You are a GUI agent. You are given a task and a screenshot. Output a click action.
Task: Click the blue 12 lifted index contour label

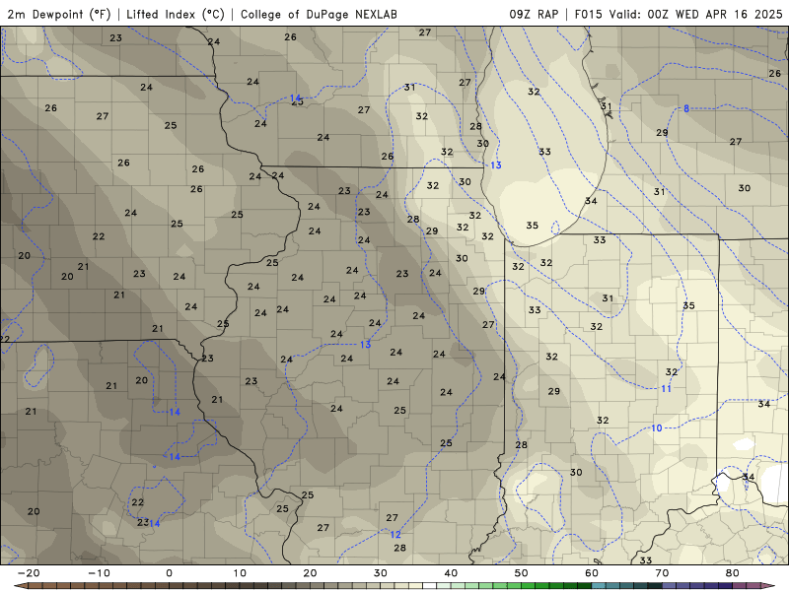pos(395,535)
